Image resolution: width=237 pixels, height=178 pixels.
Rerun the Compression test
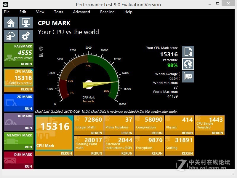click(x=157, y=133)
